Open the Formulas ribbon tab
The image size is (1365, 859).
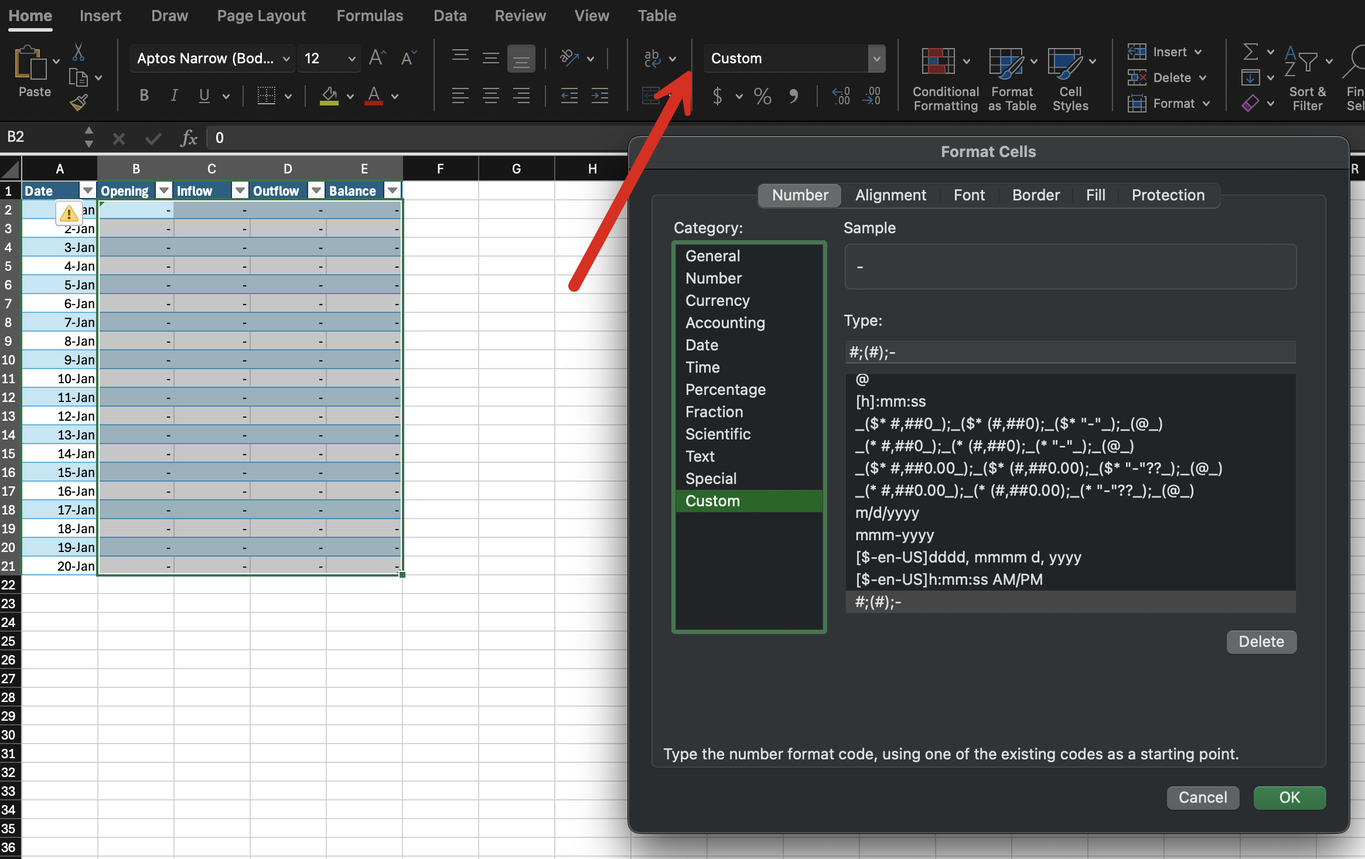pyautogui.click(x=370, y=16)
